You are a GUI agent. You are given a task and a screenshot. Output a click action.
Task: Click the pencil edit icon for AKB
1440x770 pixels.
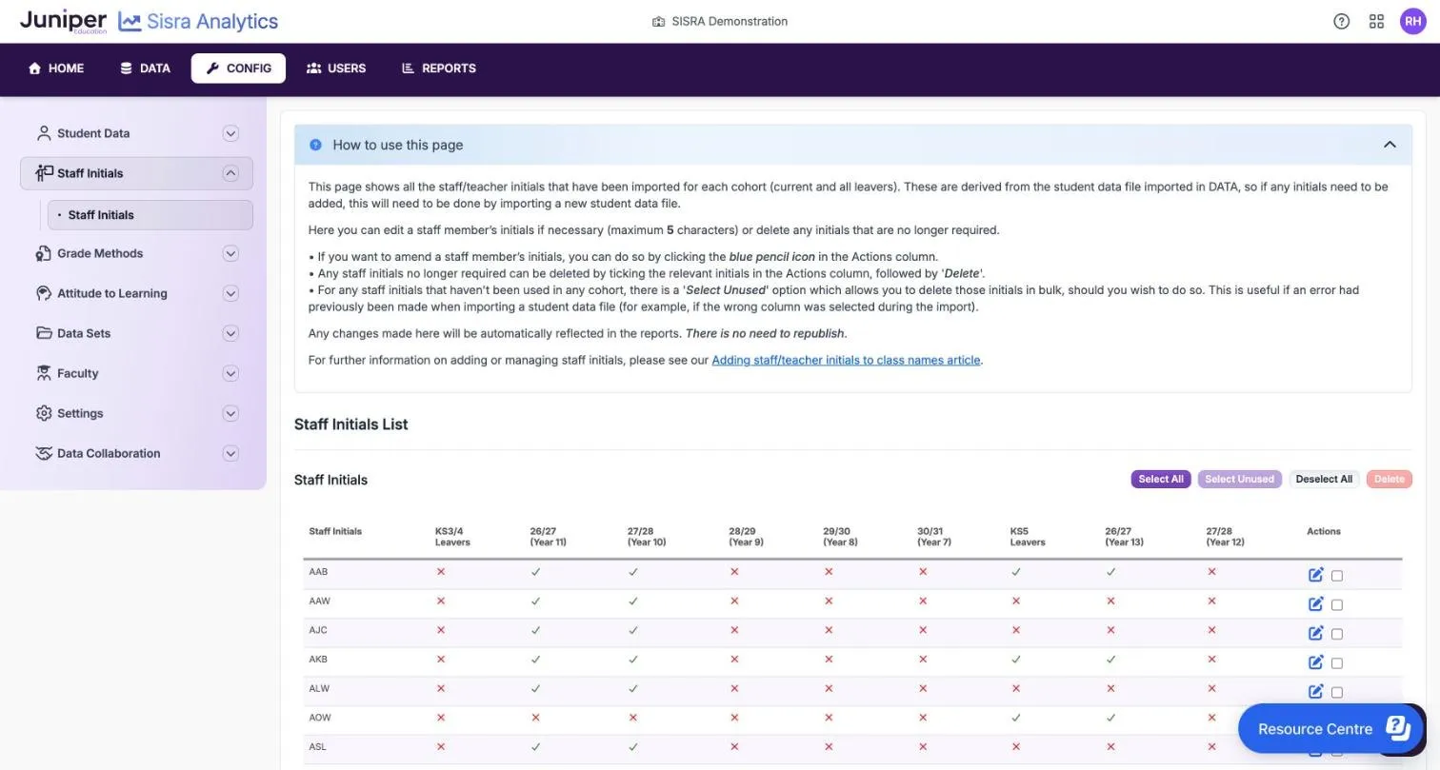pyautogui.click(x=1315, y=662)
